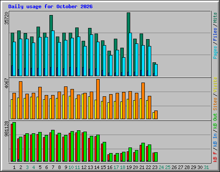Click day 31 on the date axis
Screen dimensions: 220x172
206,167
